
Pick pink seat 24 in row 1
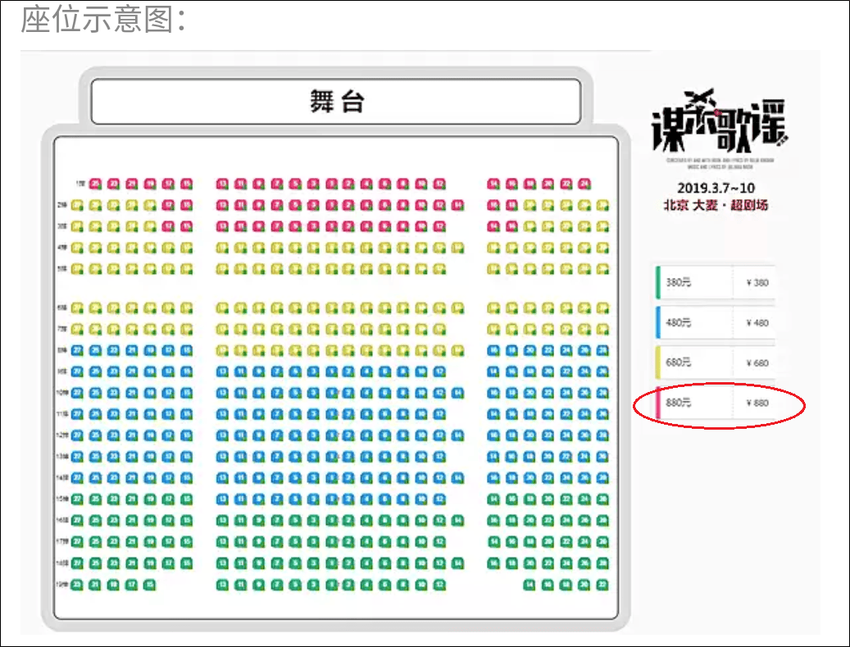(x=584, y=184)
